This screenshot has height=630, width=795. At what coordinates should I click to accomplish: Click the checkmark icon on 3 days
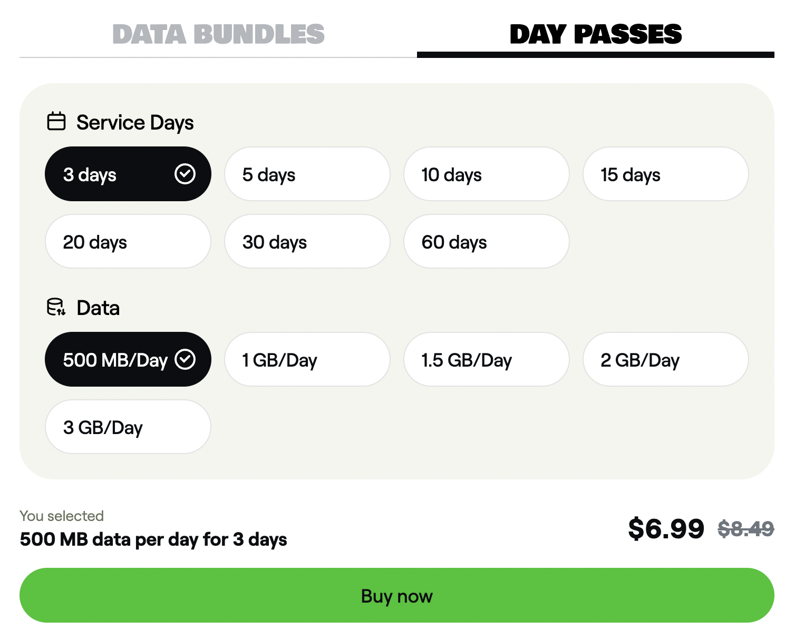(x=185, y=174)
